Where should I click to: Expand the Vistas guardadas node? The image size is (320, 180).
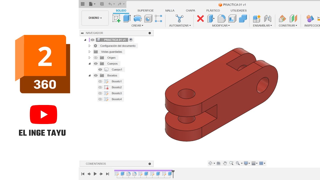coord(89,52)
